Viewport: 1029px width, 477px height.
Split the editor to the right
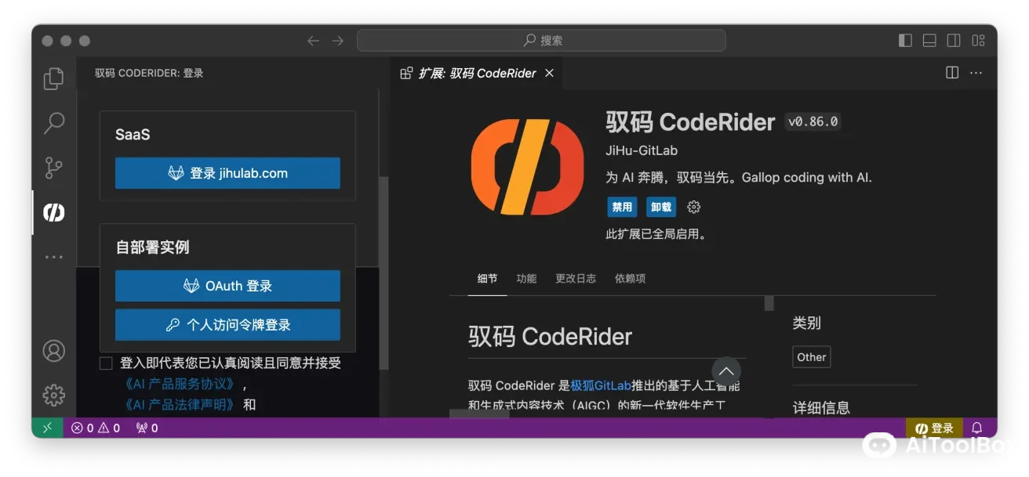[x=952, y=73]
